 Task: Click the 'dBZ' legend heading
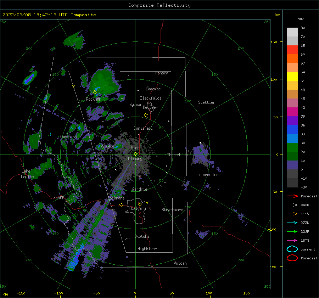(301, 19)
